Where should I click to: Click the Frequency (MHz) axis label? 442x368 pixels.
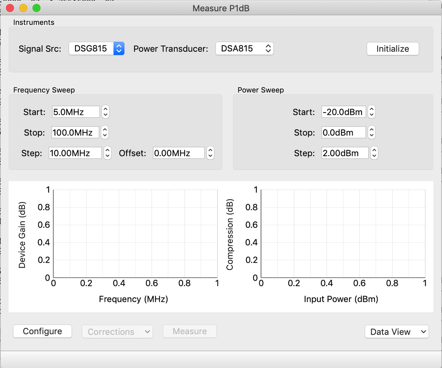coord(134,299)
